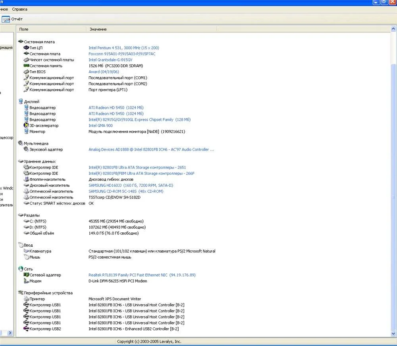397x346 pixels.
Task: Open the Foxconn 915A01-P motherboard link
Action: click(x=122, y=54)
